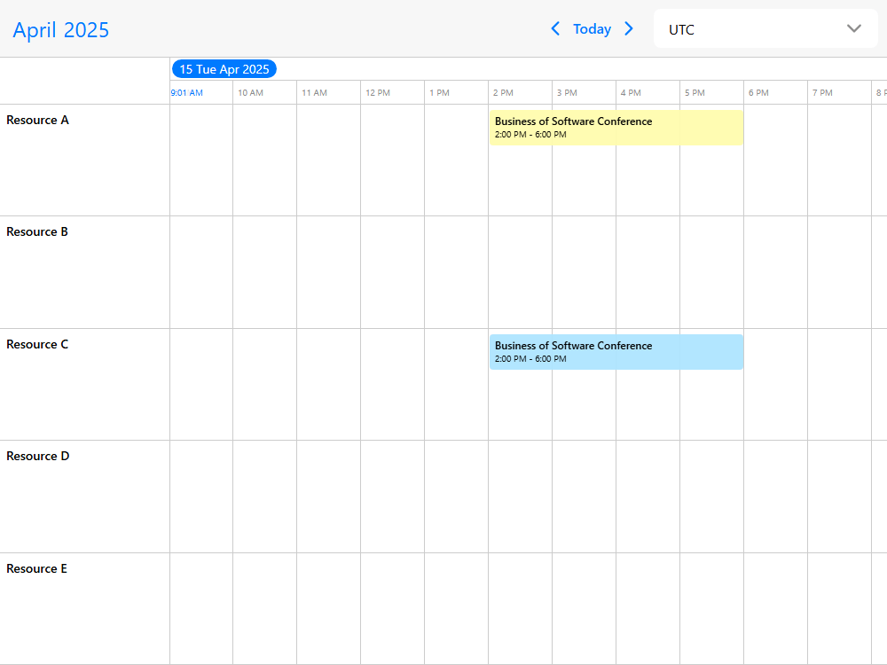Select the Resource C row label
Image resolution: width=887 pixels, height=665 pixels.
[37, 344]
